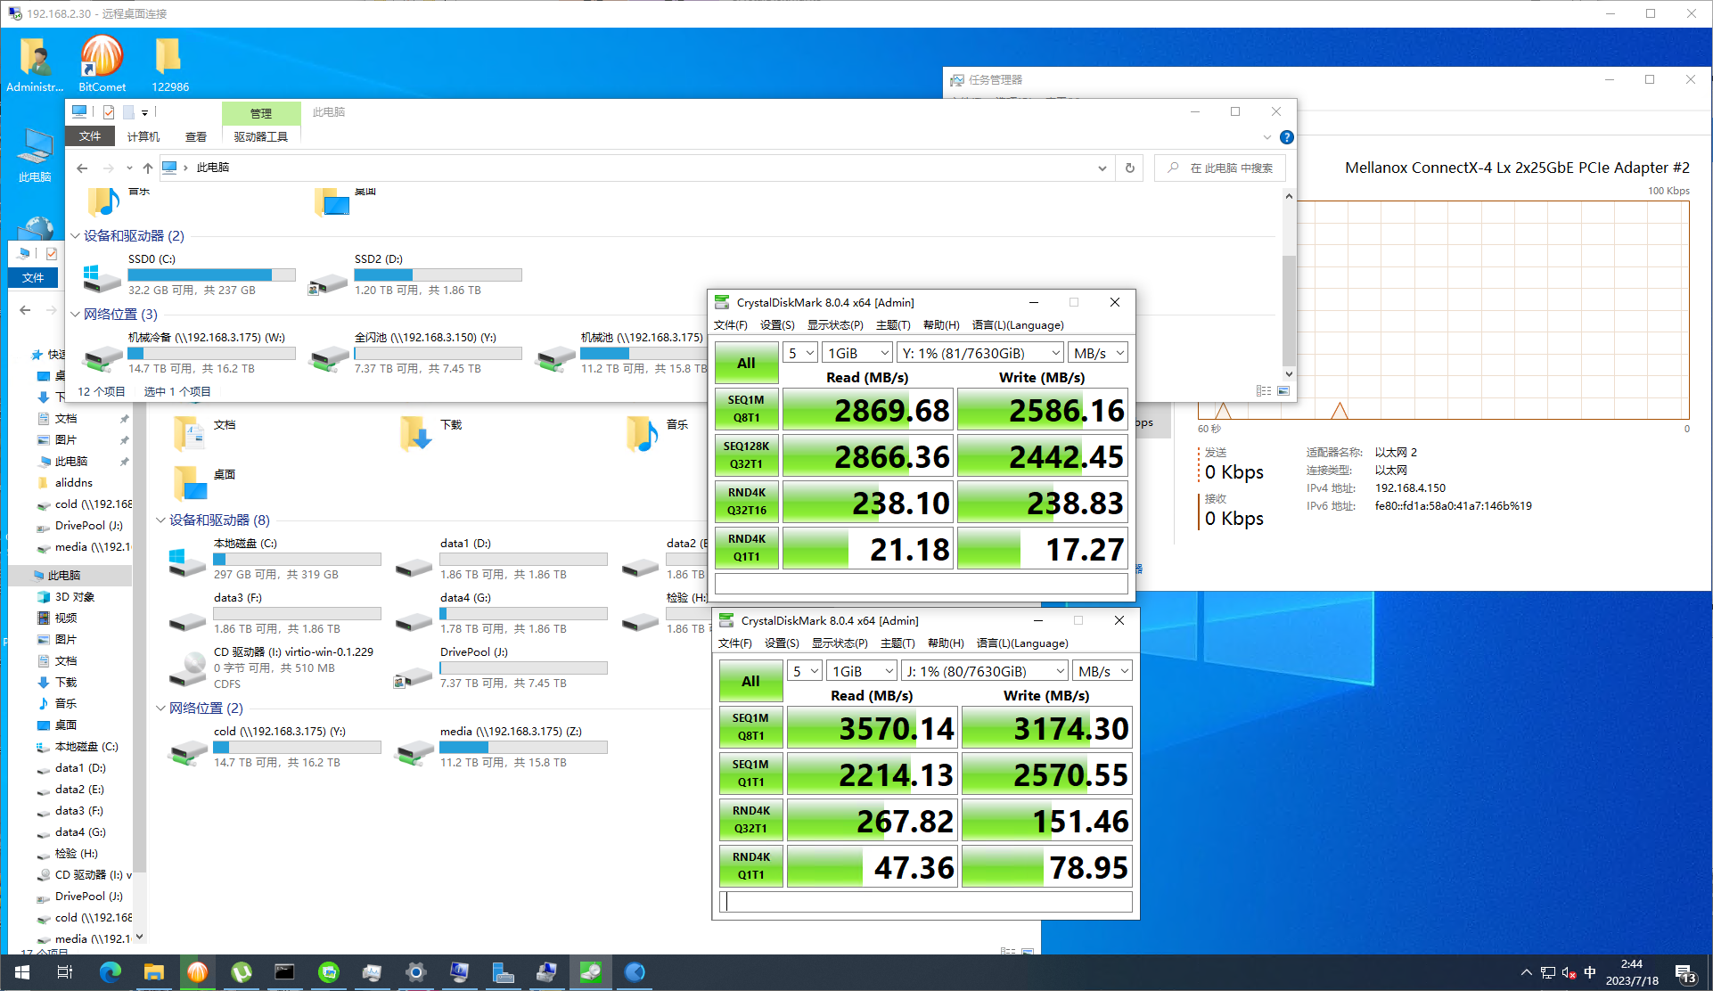Open the 驱动器工具 ribbon tab
1713x991 pixels.
(x=261, y=136)
